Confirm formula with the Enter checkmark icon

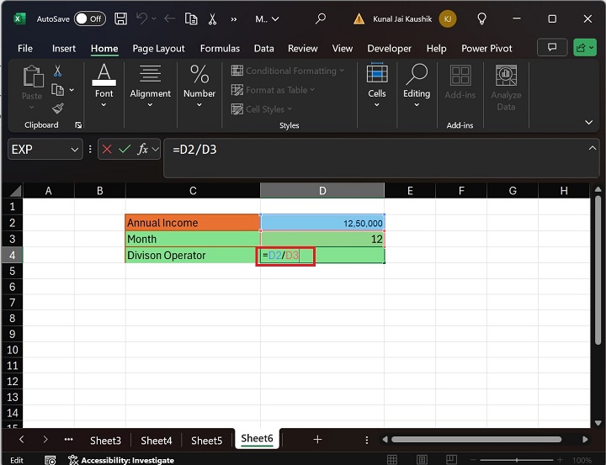125,149
